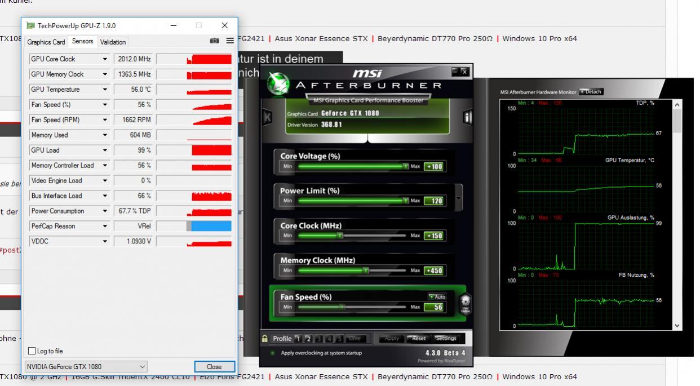Expand the GPU Load sensor dropdown
The width and height of the screenshot is (700, 386).
coord(105,150)
